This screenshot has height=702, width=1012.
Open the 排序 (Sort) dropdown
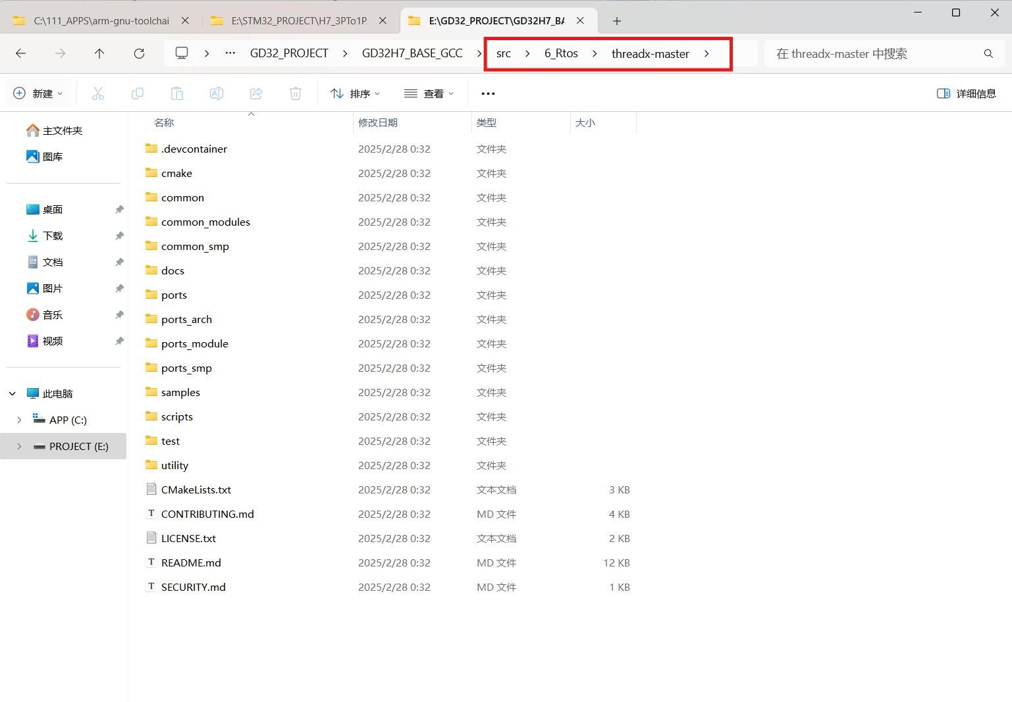[356, 93]
